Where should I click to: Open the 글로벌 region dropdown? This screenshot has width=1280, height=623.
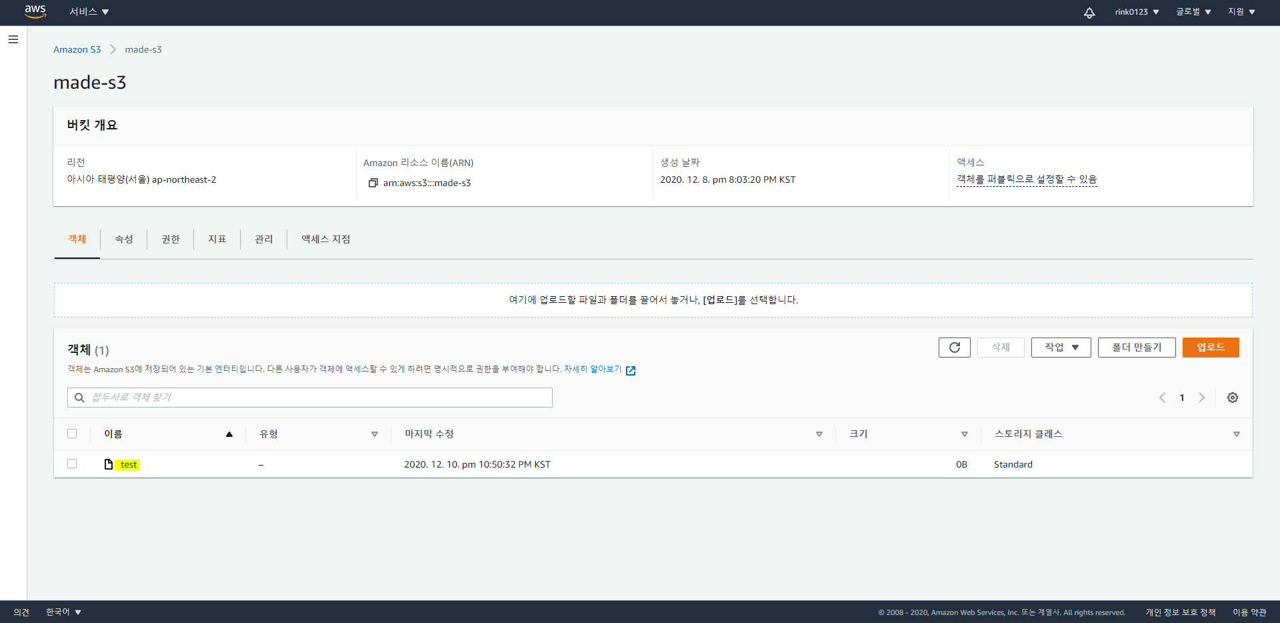(x=1193, y=12)
